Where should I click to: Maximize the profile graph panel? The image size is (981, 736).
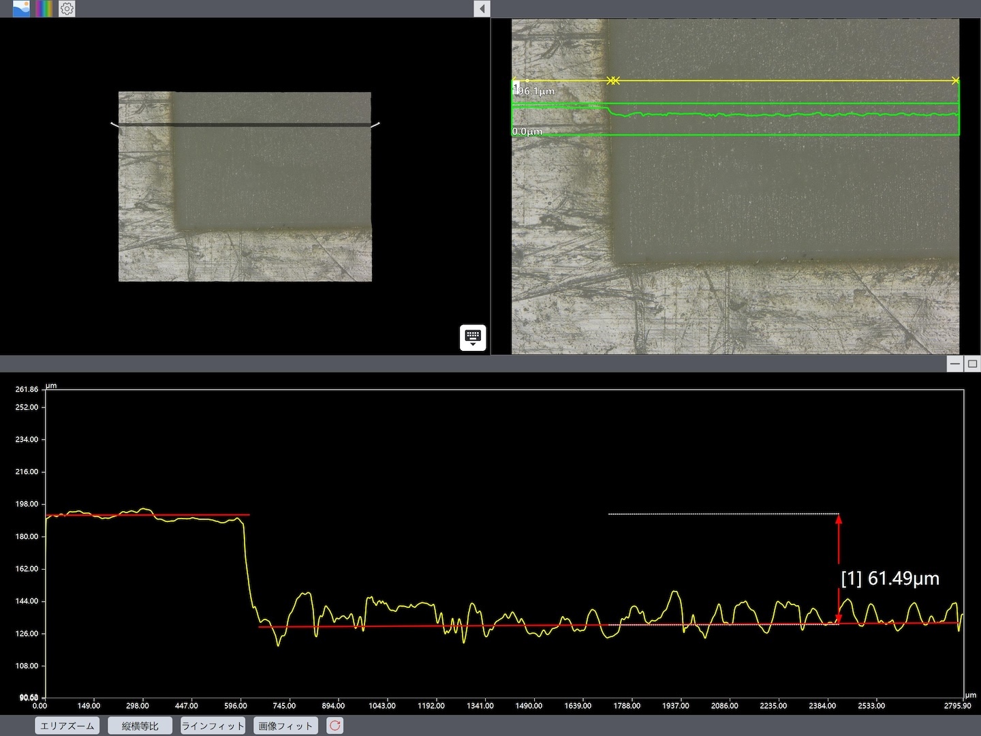[972, 364]
